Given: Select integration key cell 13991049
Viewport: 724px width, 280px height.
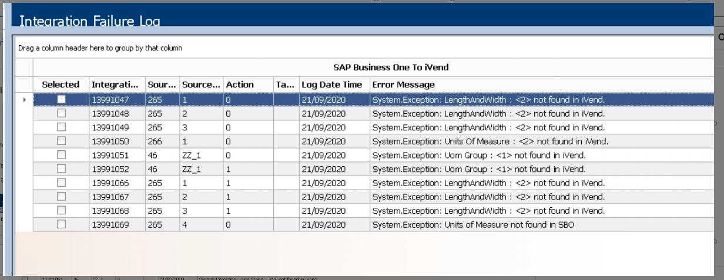Looking at the screenshot, I should coord(118,127).
